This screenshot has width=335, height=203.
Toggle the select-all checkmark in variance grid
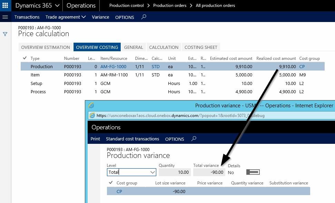(x=110, y=183)
